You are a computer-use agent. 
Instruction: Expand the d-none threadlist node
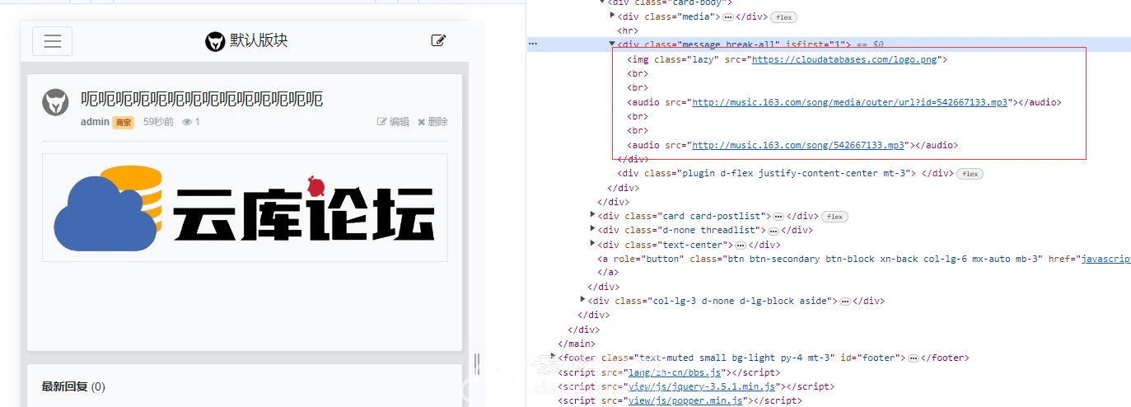coord(592,230)
